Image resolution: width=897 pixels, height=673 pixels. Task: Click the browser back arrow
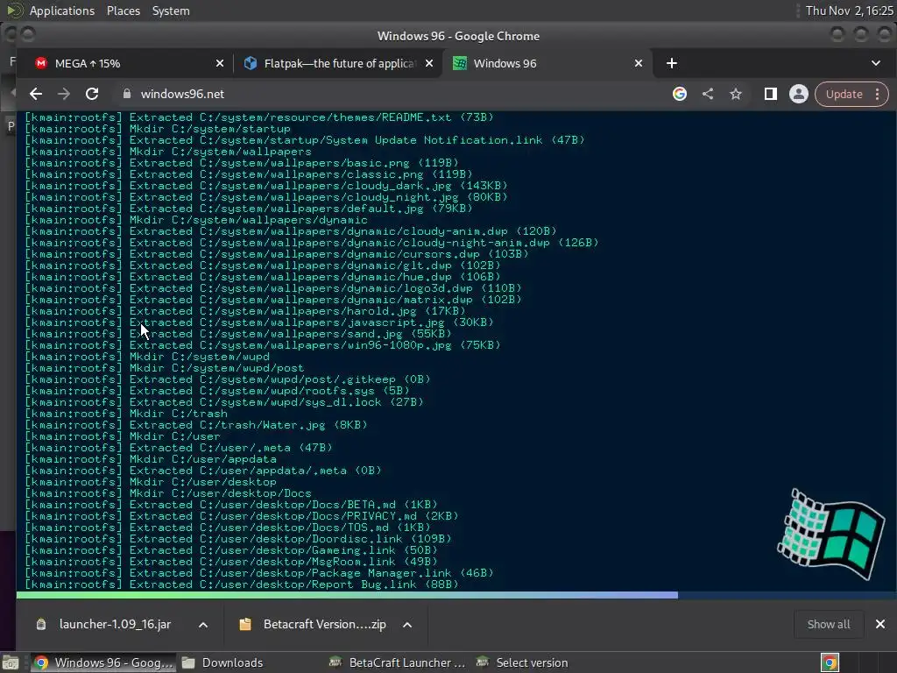pyautogui.click(x=35, y=94)
